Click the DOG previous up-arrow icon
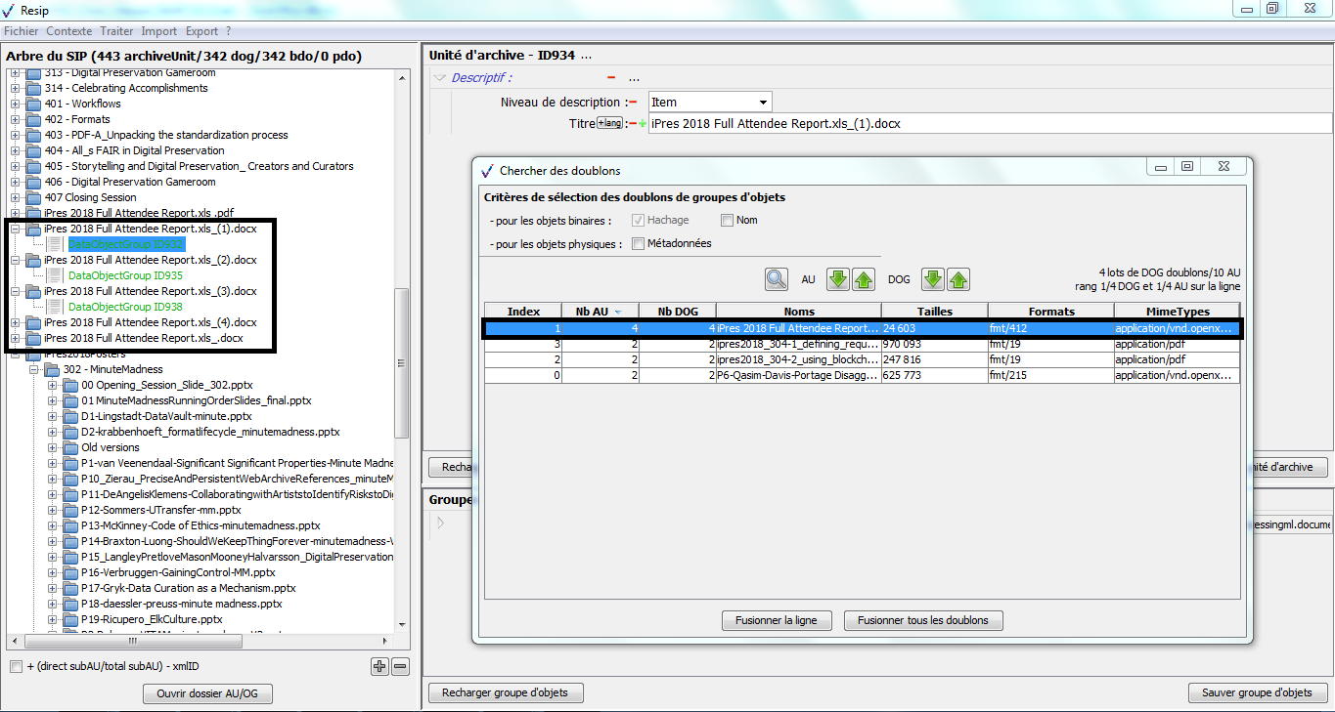This screenshot has width=1335, height=712. 958,279
